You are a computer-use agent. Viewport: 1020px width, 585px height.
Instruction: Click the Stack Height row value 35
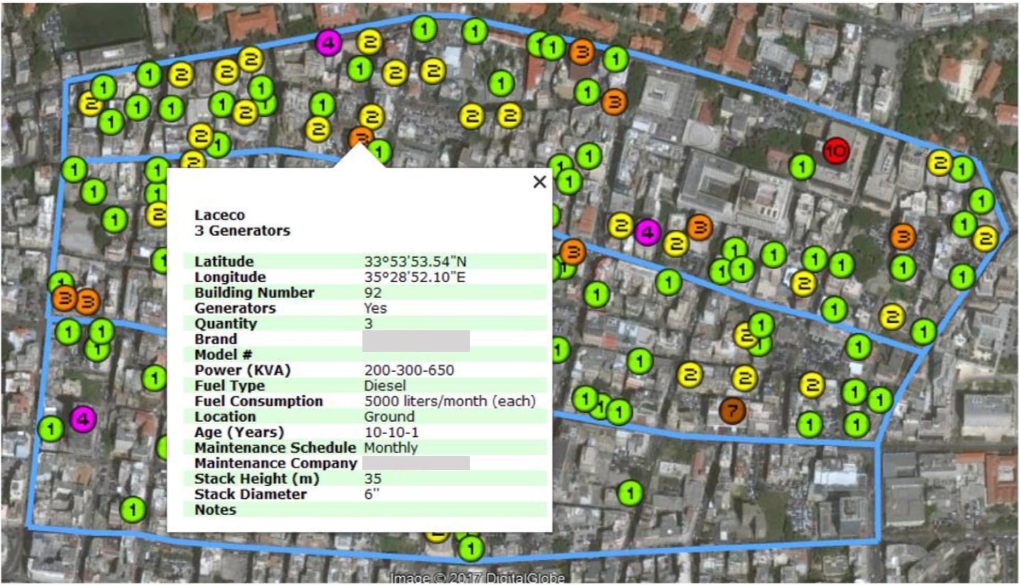click(x=372, y=479)
